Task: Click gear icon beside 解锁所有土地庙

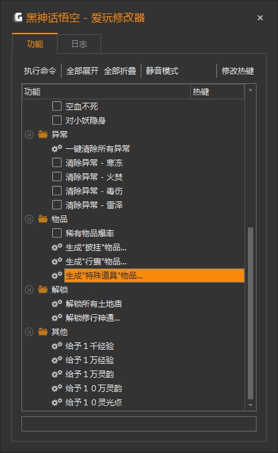Action: click(x=57, y=303)
